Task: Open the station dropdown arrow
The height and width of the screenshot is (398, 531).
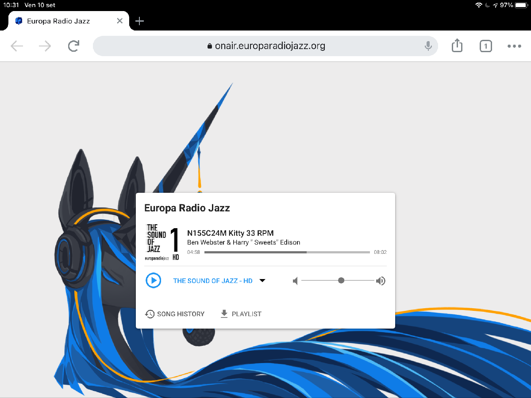Action: 262,280
